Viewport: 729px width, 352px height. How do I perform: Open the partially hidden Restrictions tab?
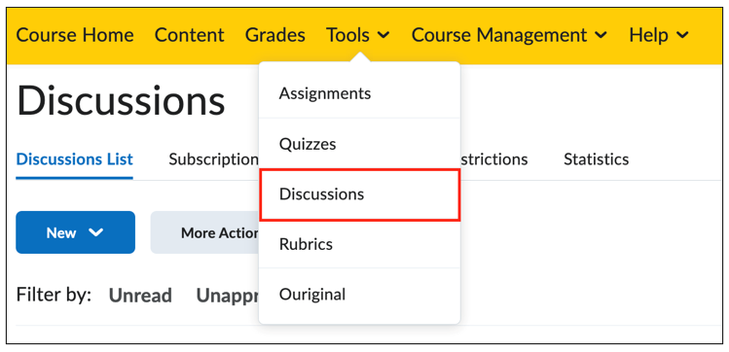493,159
